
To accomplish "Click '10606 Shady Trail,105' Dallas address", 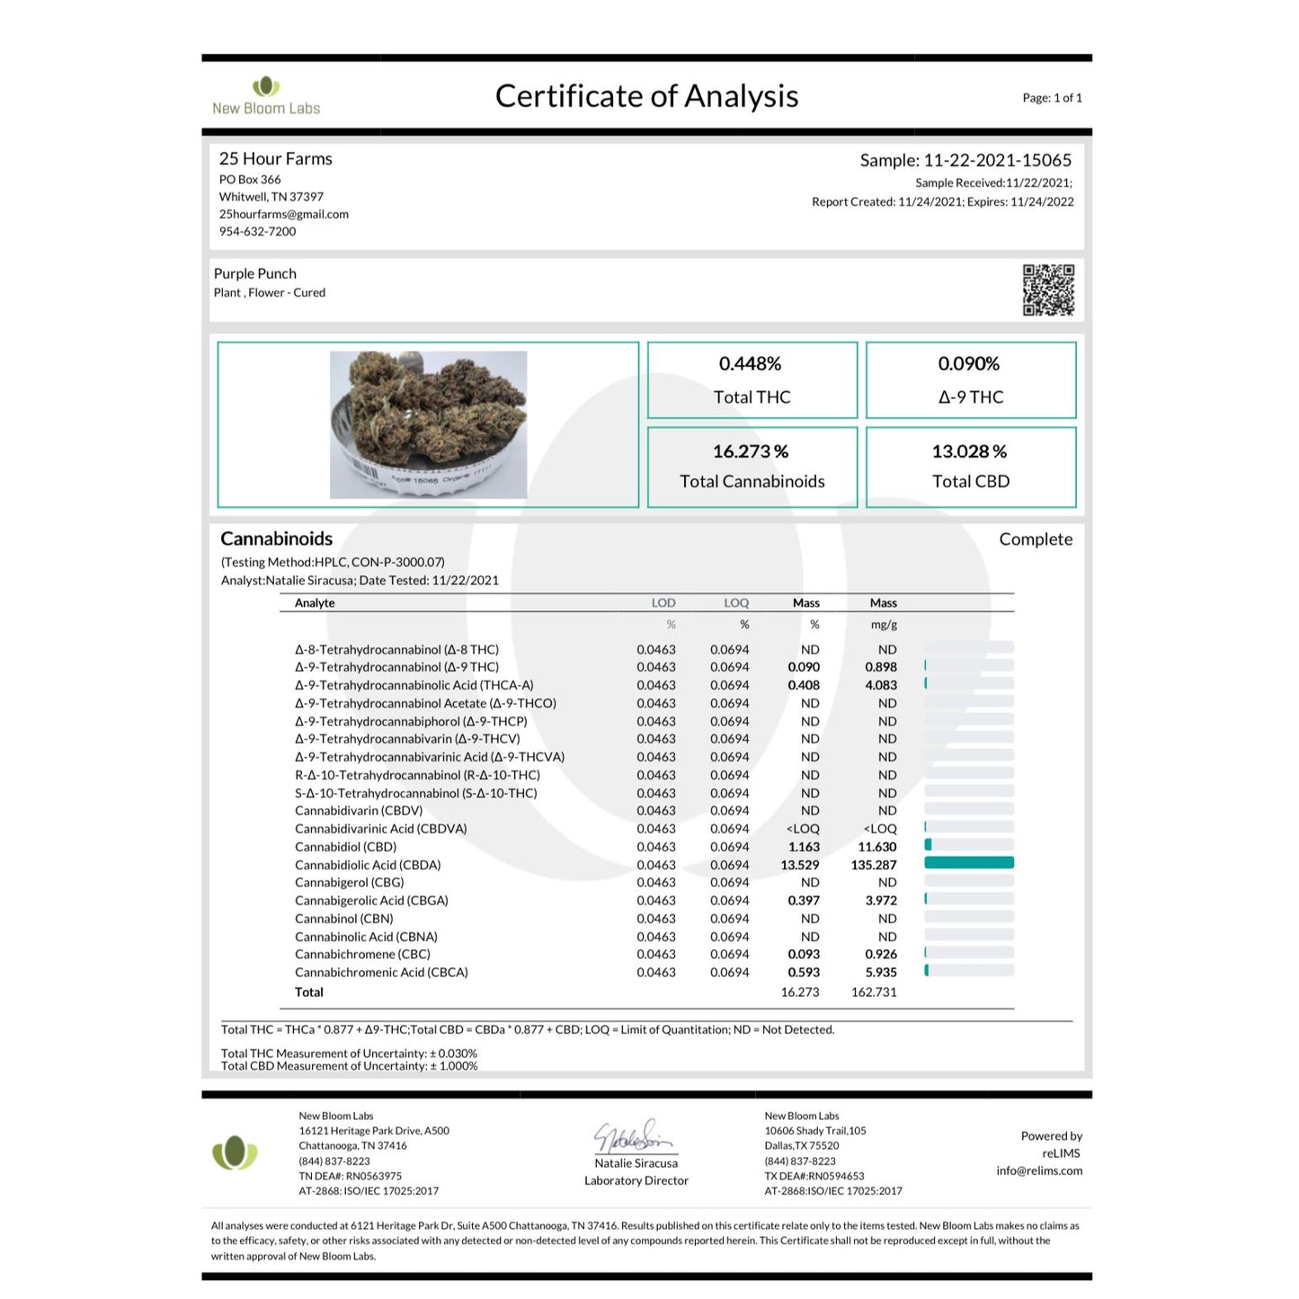I will point(815,1131).
